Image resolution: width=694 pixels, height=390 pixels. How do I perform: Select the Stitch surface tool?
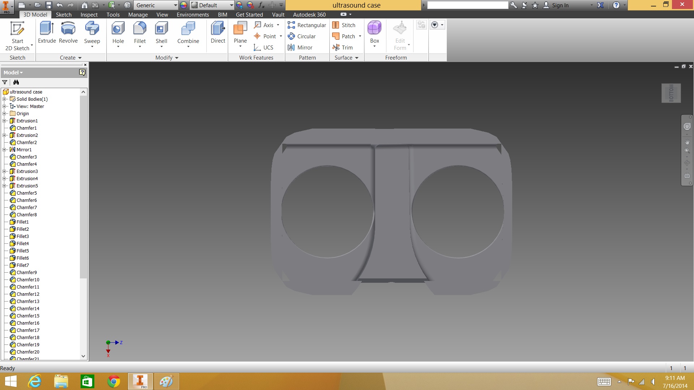click(344, 25)
